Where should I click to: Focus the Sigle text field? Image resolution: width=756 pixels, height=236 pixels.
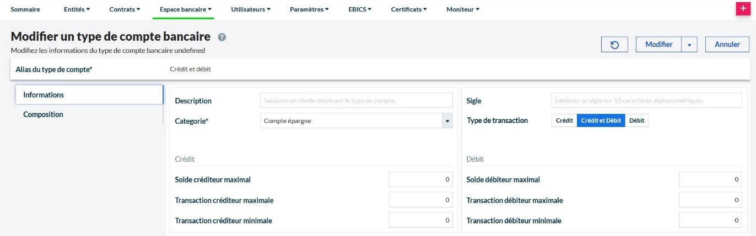(x=646, y=101)
